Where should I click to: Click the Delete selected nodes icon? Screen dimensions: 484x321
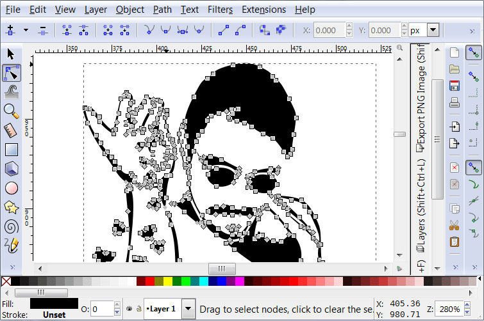pos(42,30)
